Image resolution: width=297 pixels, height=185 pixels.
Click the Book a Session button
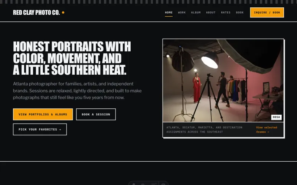point(96,114)
